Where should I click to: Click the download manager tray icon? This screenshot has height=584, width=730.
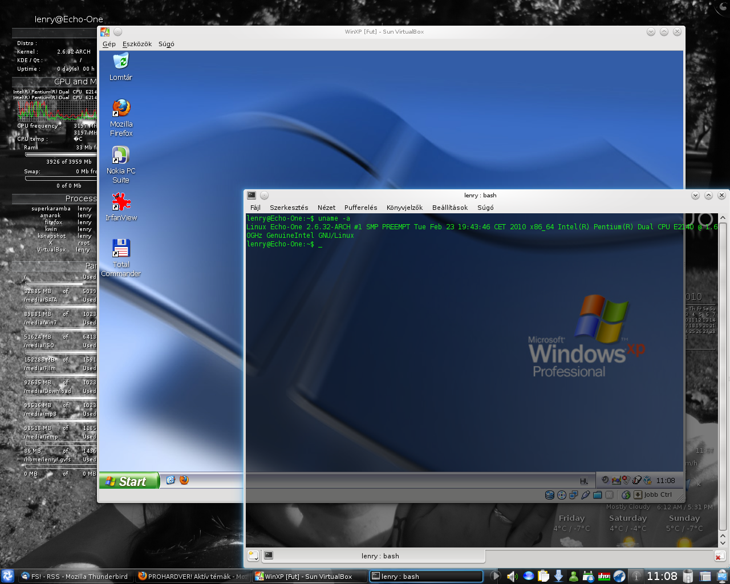pos(559,577)
